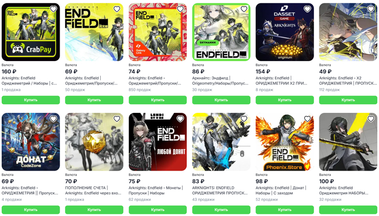
Task: Toggle heart on Galaxy Link Endfield card
Action: tap(180, 9)
